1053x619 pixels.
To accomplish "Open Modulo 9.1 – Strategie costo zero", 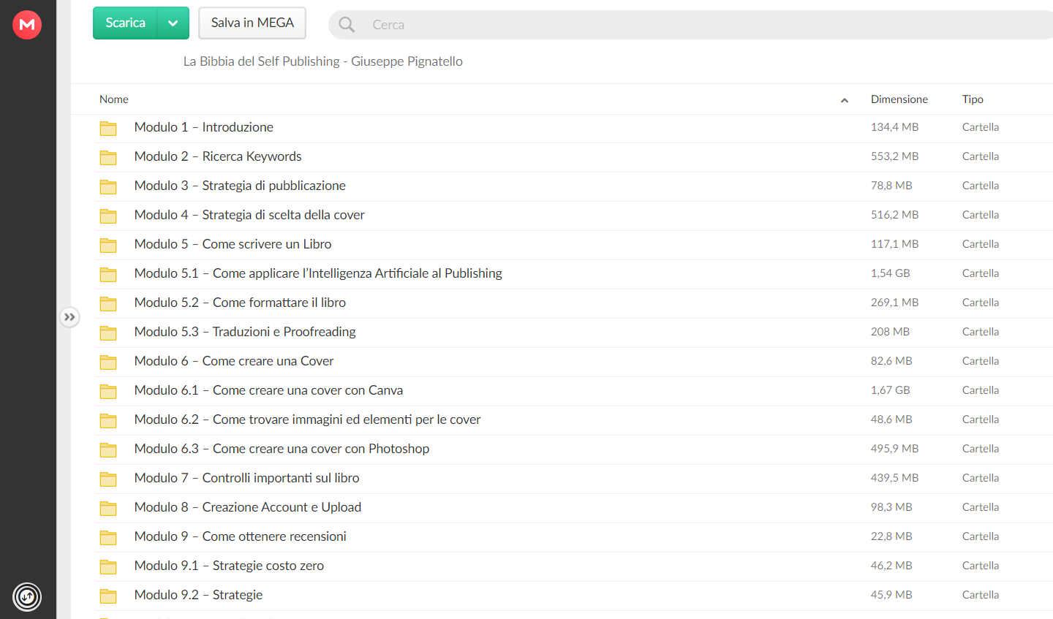I will point(229,566).
